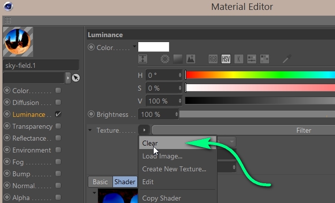Switch color sliders to RGB mode
This screenshot has height=203, width=335.
point(213,59)
